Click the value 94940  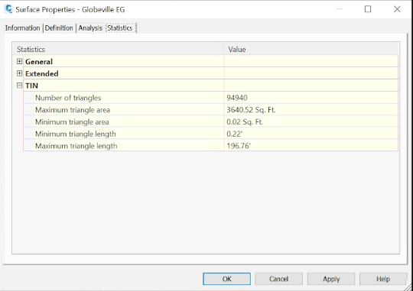click(x=237, y=98)
